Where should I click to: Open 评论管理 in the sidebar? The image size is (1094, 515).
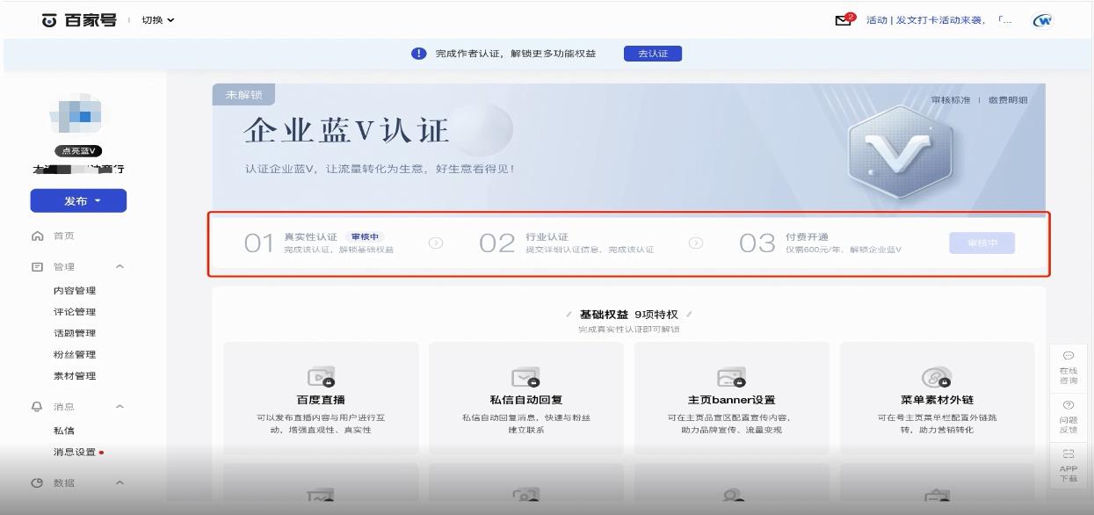75,312
